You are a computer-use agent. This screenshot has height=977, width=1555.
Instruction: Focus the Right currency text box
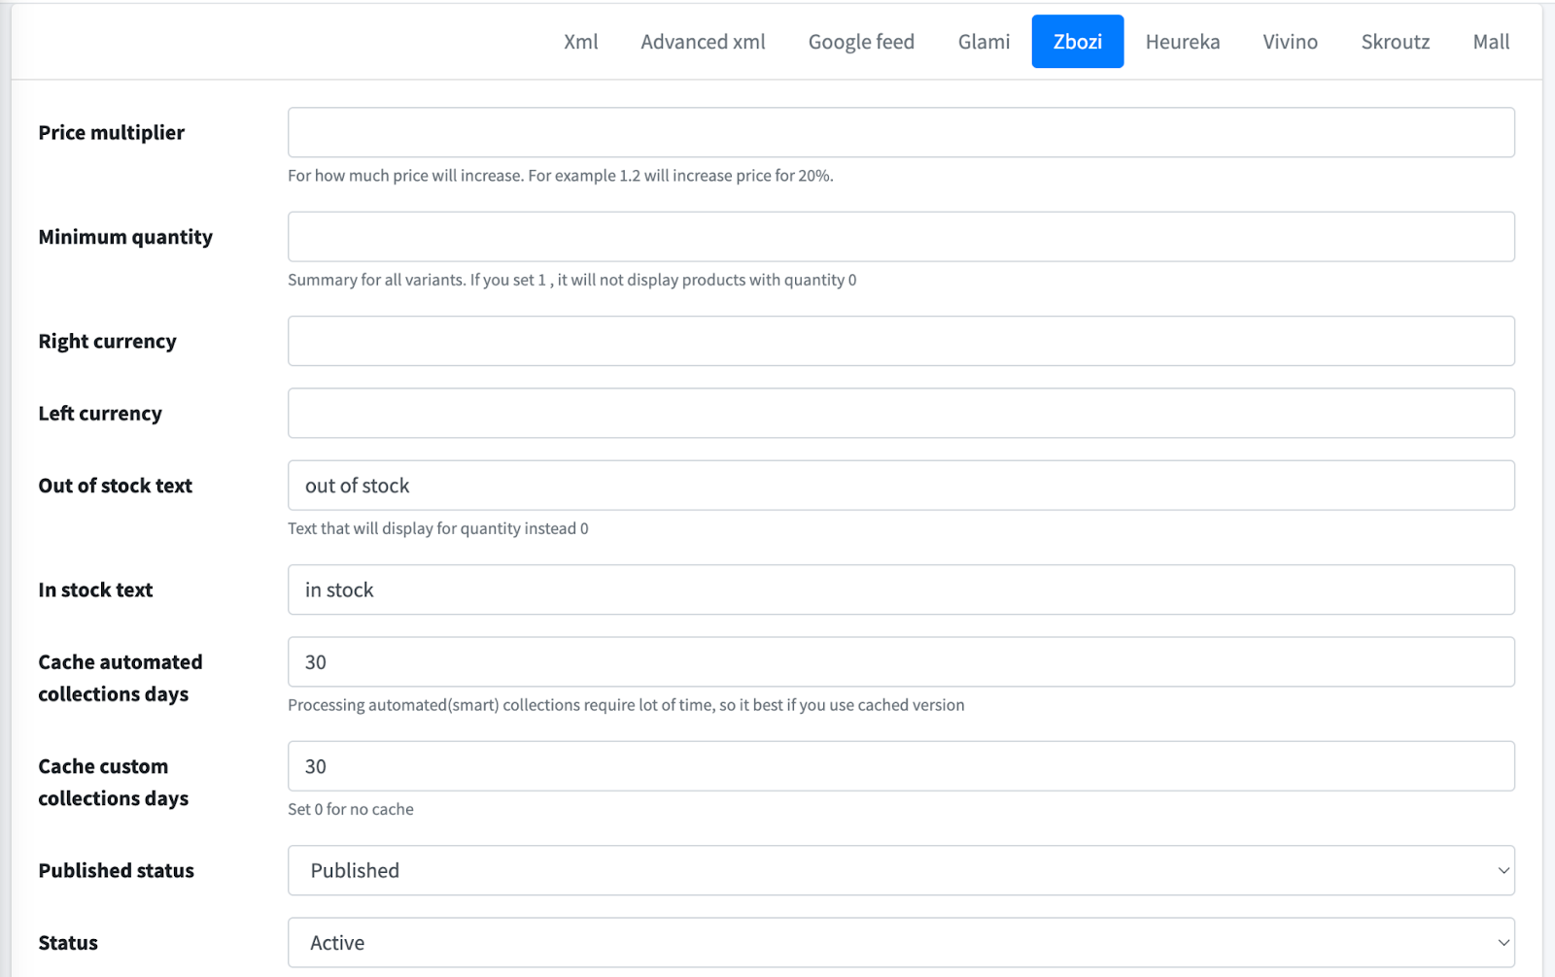tap(901, 341)
